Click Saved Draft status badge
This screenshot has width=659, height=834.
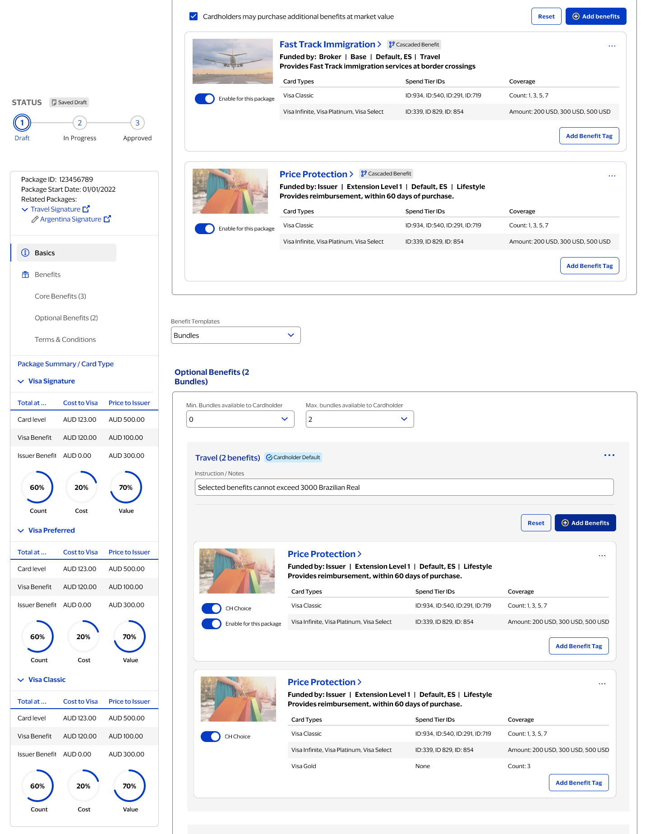69,102
